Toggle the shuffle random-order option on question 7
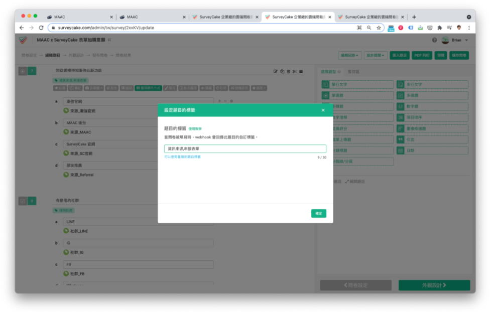 coord(239,88)
